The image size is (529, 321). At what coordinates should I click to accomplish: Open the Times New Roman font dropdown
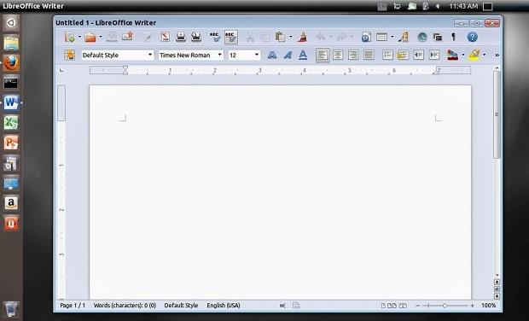(x=219, y=55)
